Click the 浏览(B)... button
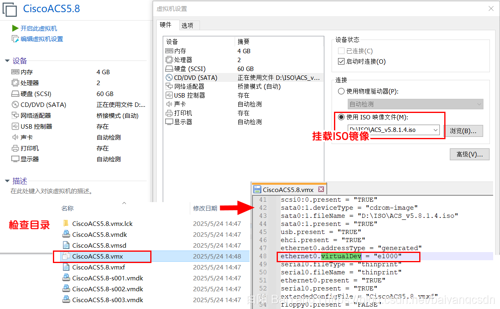500x309 pixels. tap(463, 131)
